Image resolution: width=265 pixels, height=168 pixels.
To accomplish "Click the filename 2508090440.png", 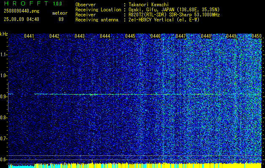I will tap(21, 11).
